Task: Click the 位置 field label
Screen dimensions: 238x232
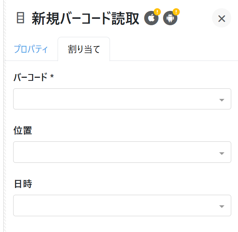Action: coord(23,130)
